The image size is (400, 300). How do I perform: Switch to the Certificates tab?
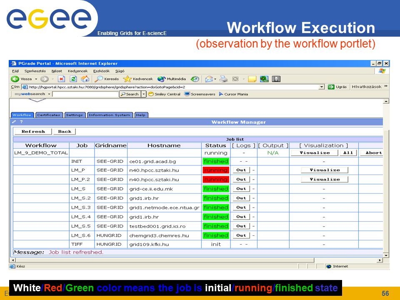pos(49,115)
